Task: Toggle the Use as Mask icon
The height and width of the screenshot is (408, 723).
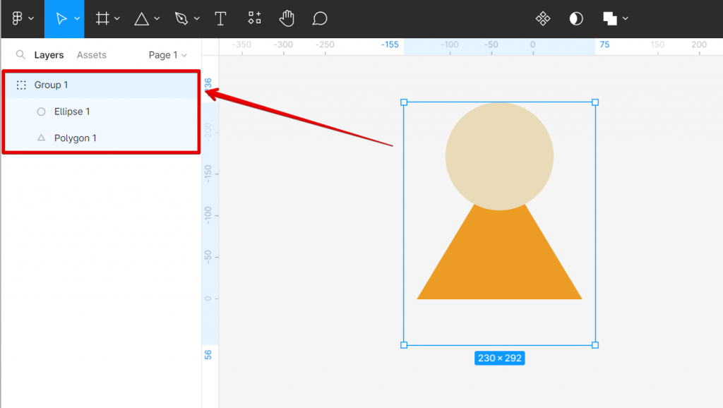Action: (x=576, y=19)
